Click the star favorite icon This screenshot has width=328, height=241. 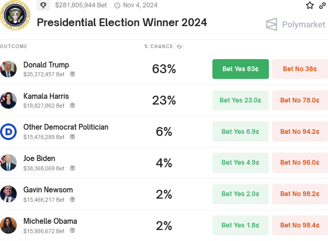point(310,5)
